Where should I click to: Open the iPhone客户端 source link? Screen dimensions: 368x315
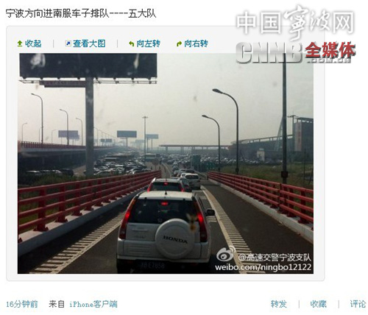(x=93, y=304)
